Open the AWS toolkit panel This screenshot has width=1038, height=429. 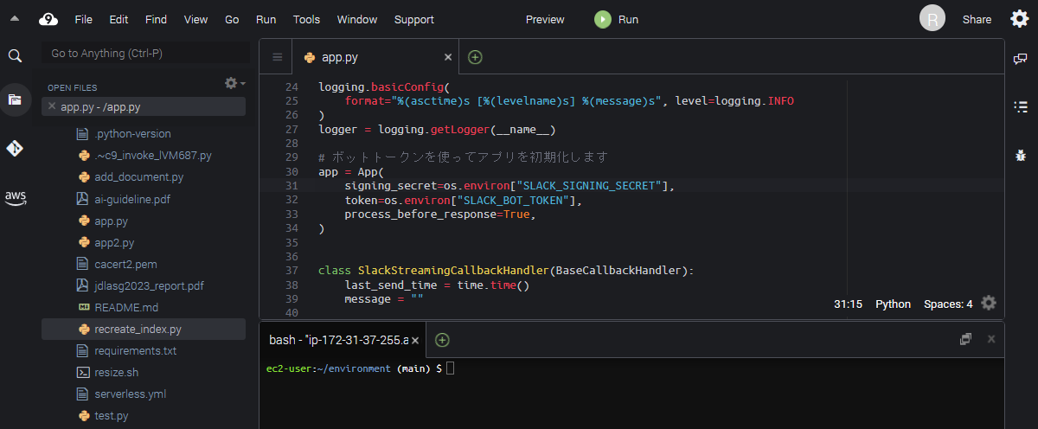pyautogui.click(x=15, y=197)
